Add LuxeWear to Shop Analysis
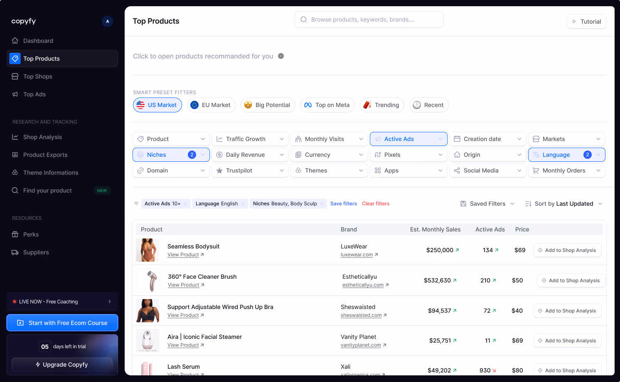The width and height of the screenshot is (620, 382). tap(567, 250)
